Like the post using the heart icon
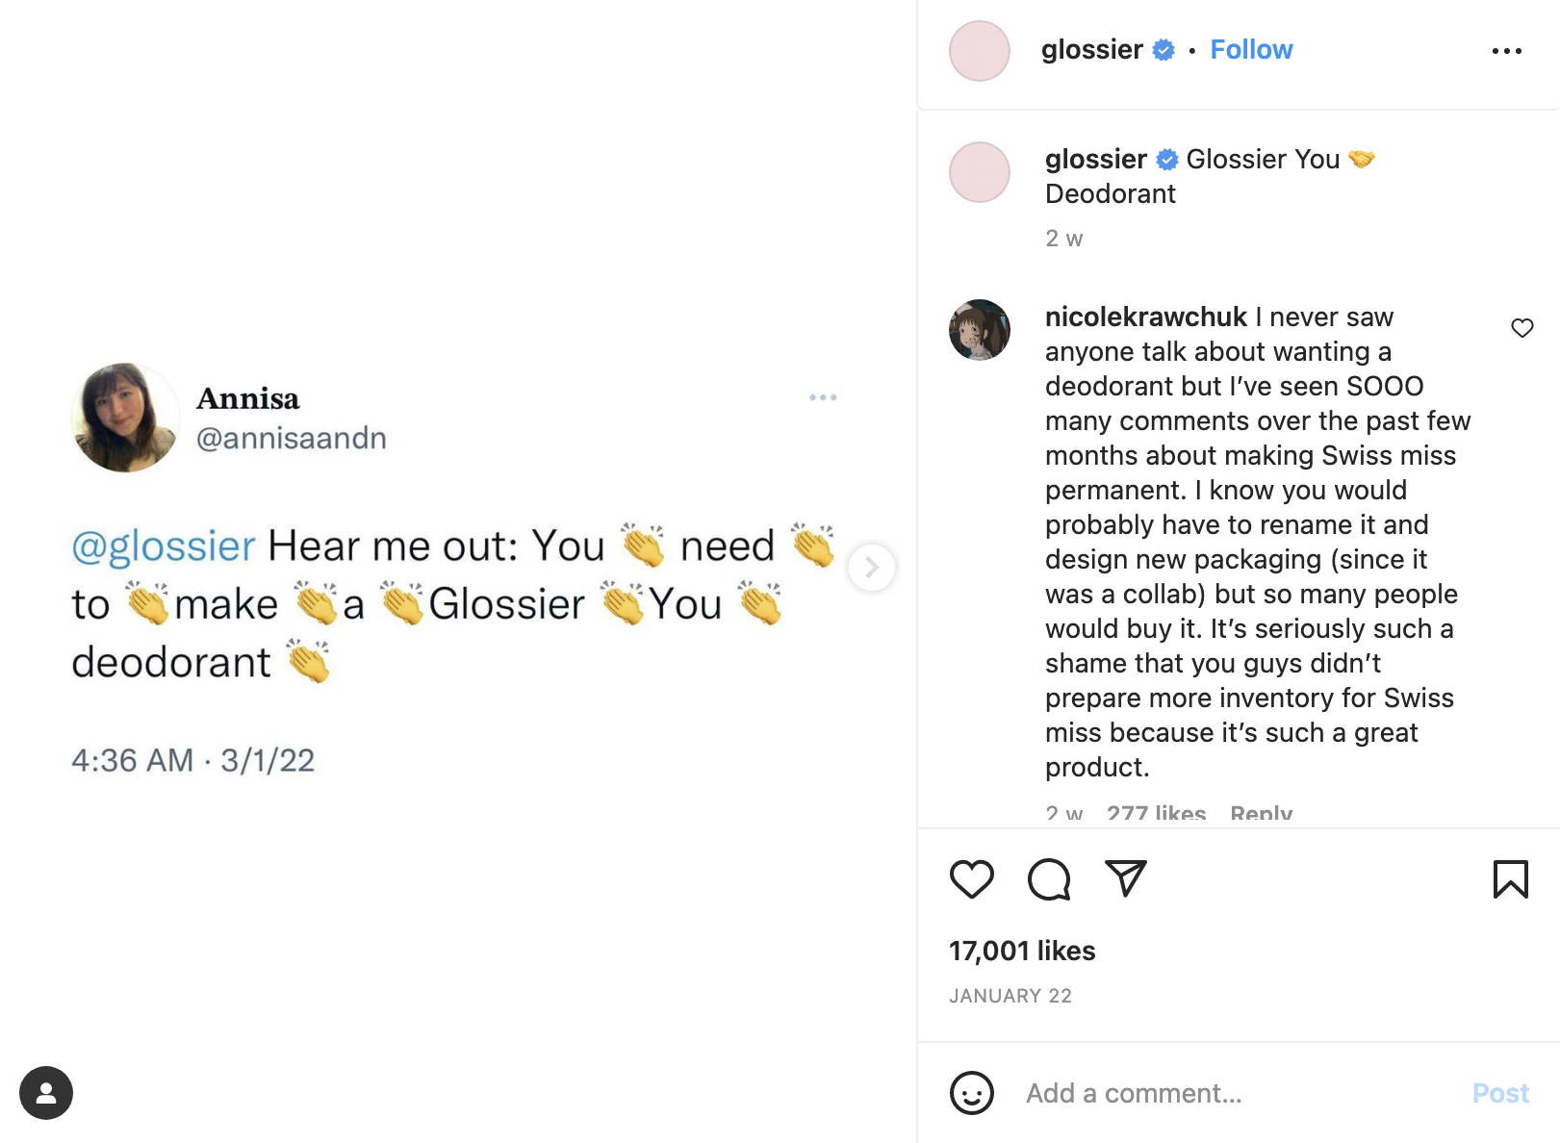 pyautogui.click(x=971, y=878)
